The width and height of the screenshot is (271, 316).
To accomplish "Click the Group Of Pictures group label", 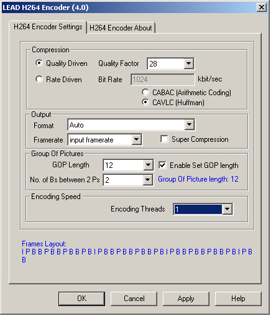I will [57, 154].
